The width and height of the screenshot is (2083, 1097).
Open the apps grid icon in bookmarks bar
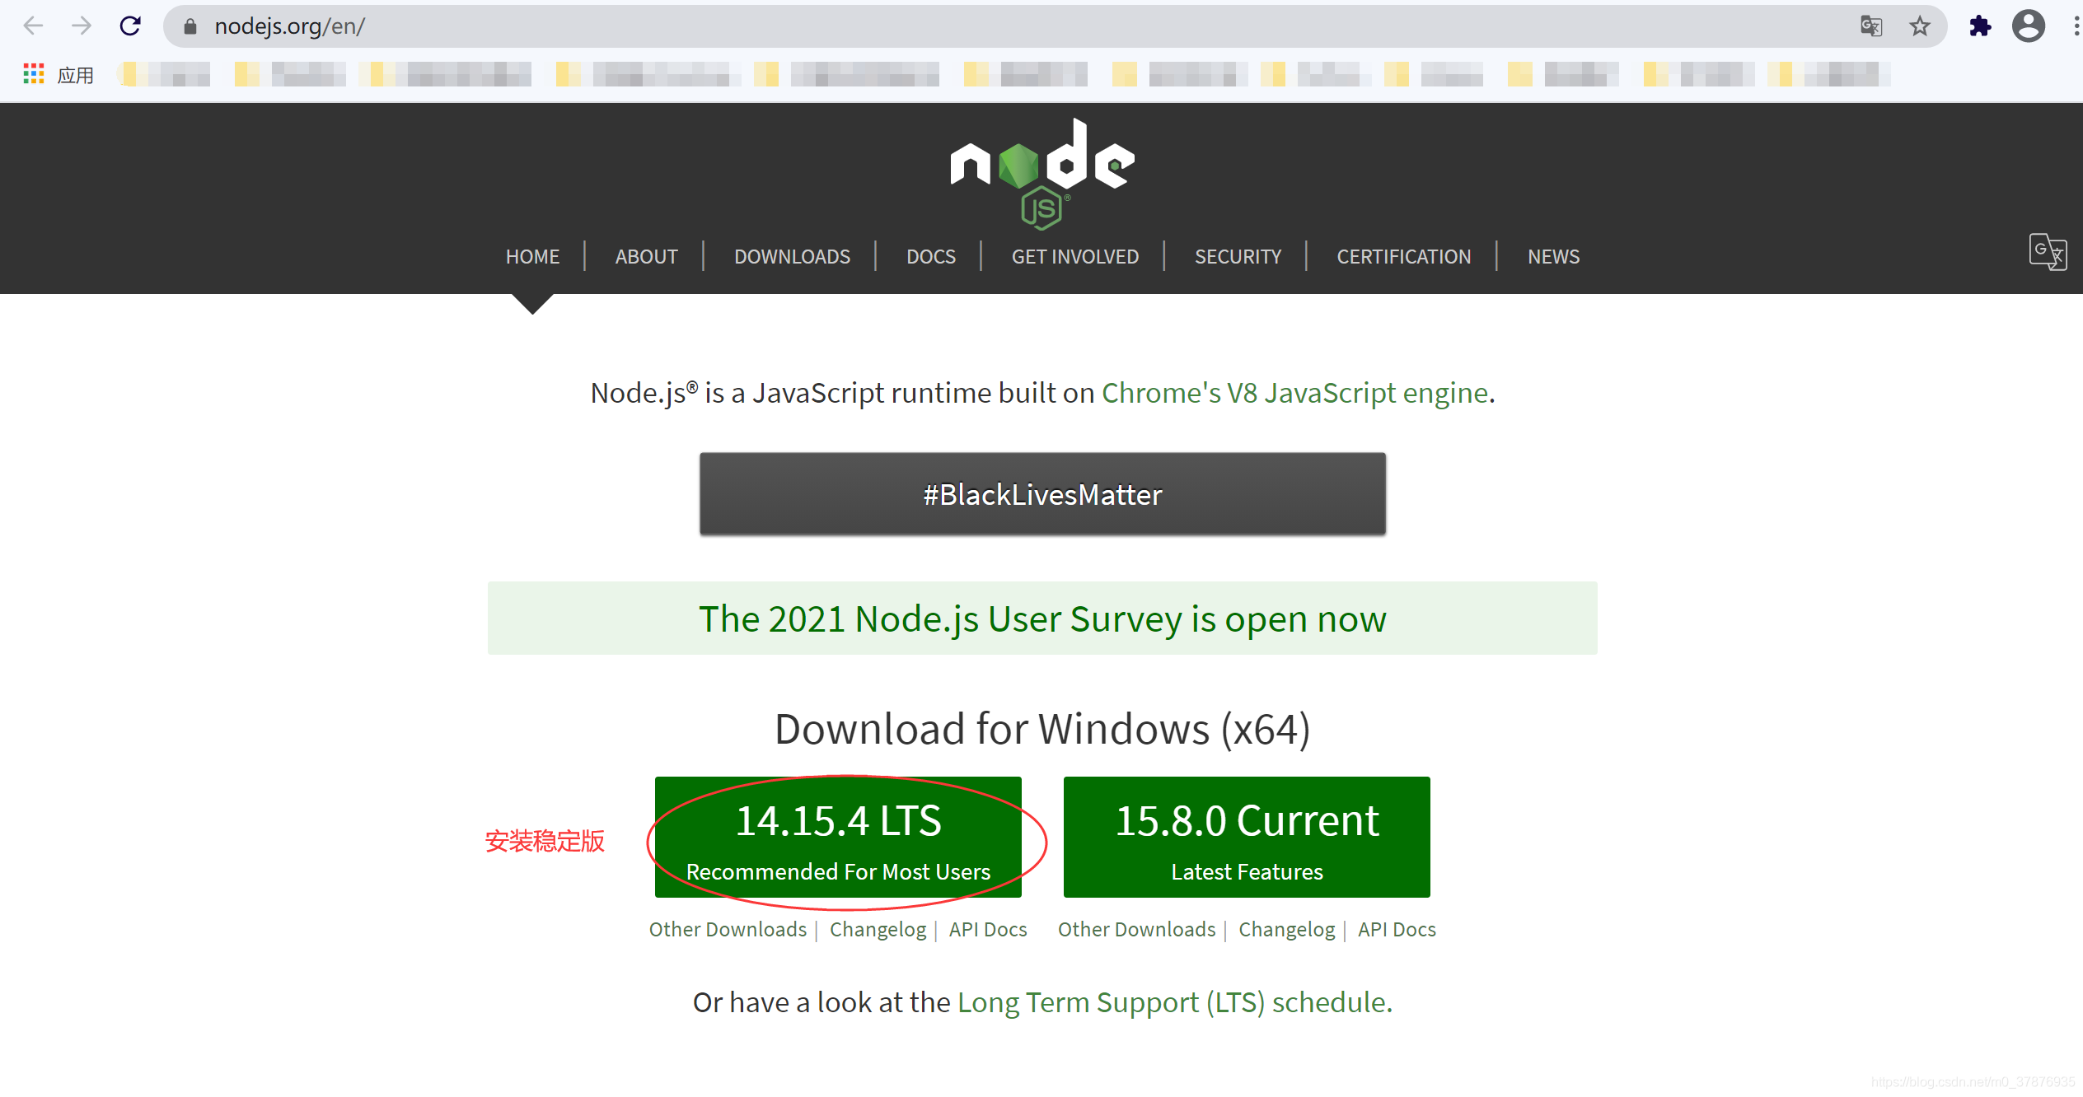tap(33, 74)
